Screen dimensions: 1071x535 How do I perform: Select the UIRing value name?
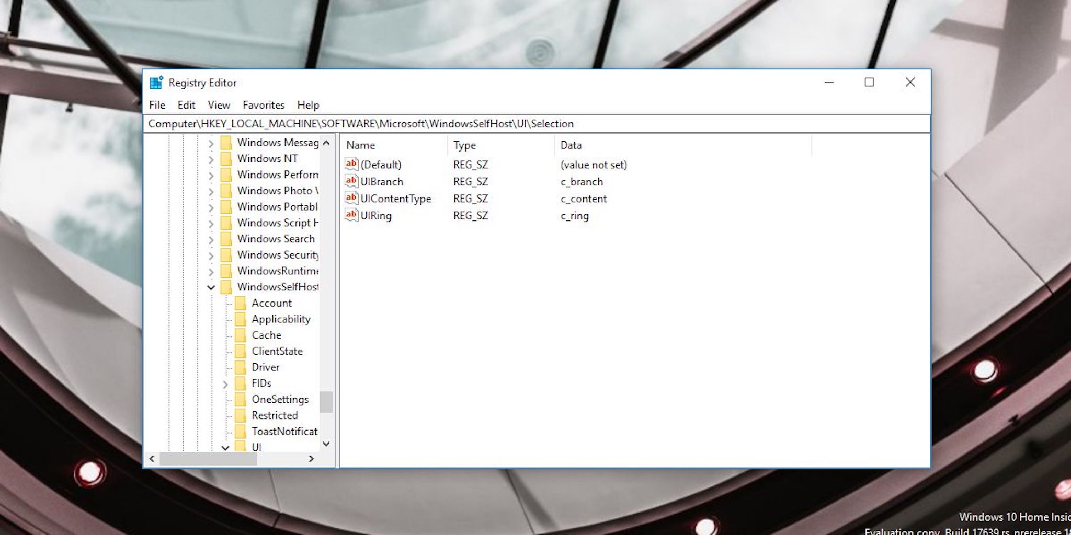(376, 215)
